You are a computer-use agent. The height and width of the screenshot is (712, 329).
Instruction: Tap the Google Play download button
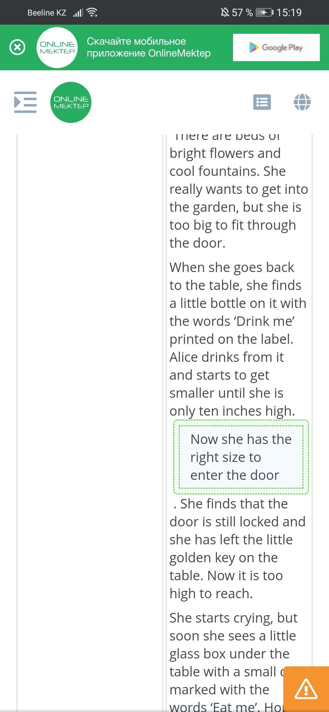tap(276, 47)
